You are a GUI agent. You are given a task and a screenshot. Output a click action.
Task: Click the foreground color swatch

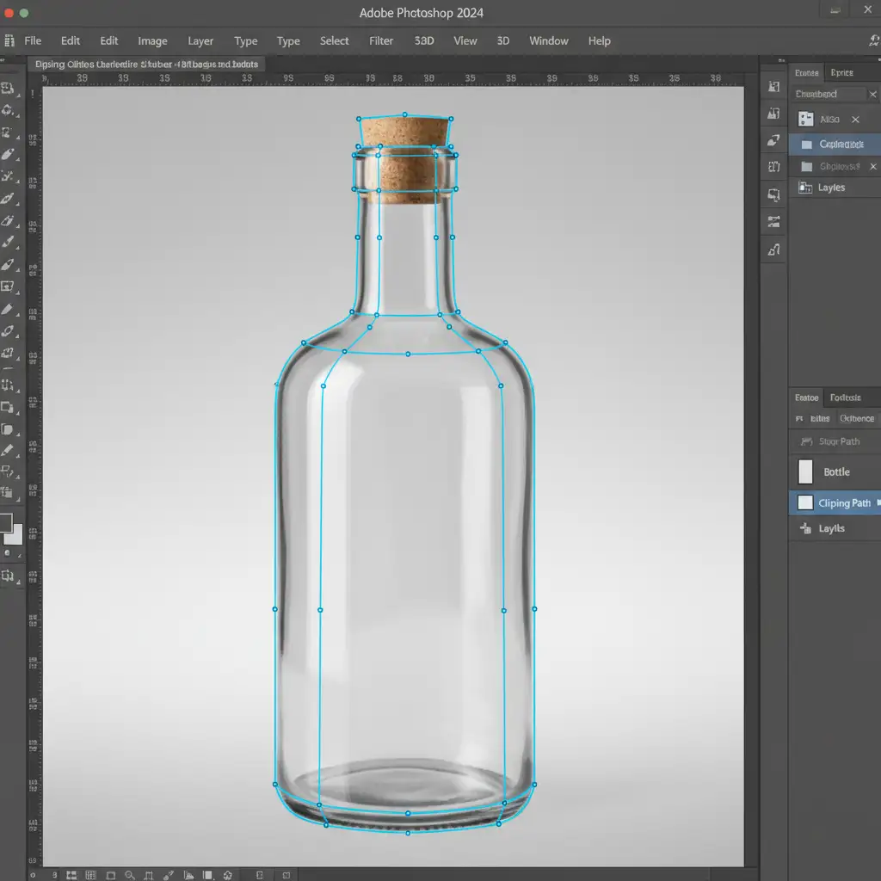(6, 522)
